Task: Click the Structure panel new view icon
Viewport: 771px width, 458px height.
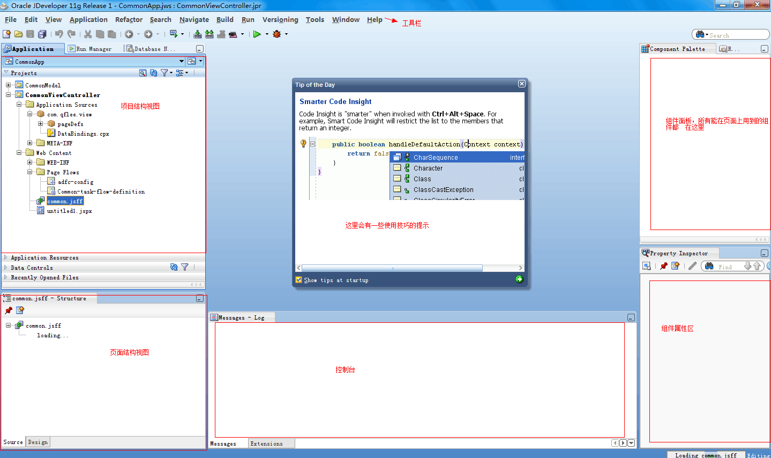Action: pos(20,311)
